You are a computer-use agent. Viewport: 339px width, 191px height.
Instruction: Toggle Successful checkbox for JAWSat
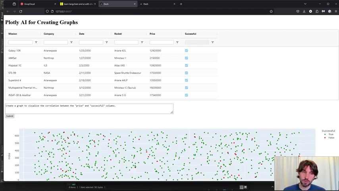coord(186,58)
